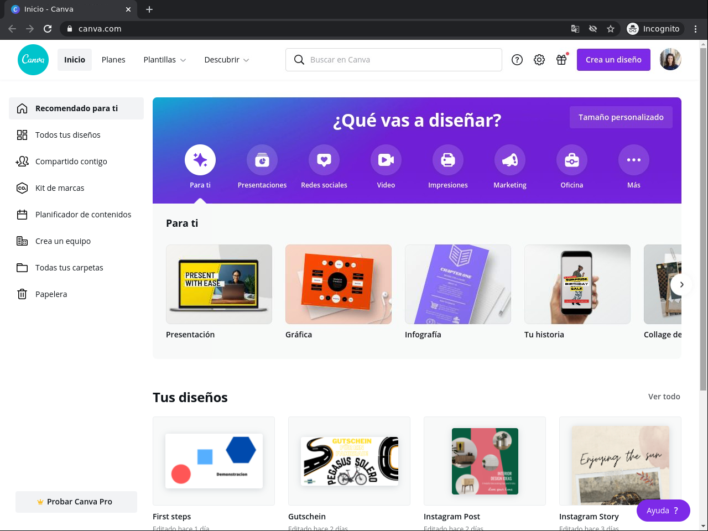This screenshot has width=708, height=531.
Task: Click the Buscar en Canva search field
Action: [394, 60]
